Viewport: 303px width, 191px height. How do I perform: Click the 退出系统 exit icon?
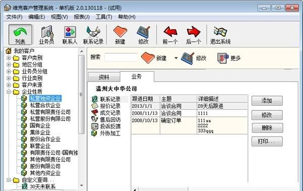220,35
